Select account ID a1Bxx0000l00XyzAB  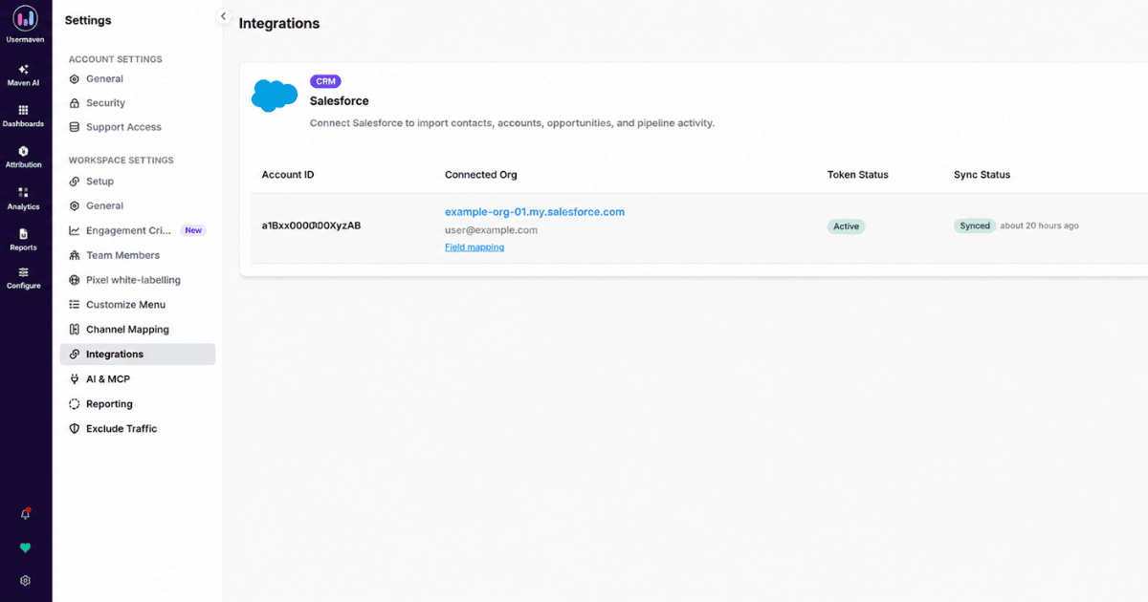pos(312,226)
